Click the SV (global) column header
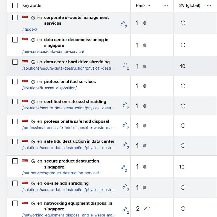Image resolution: width=217 pixels, height=217 pixels. (x=190, y=5)
